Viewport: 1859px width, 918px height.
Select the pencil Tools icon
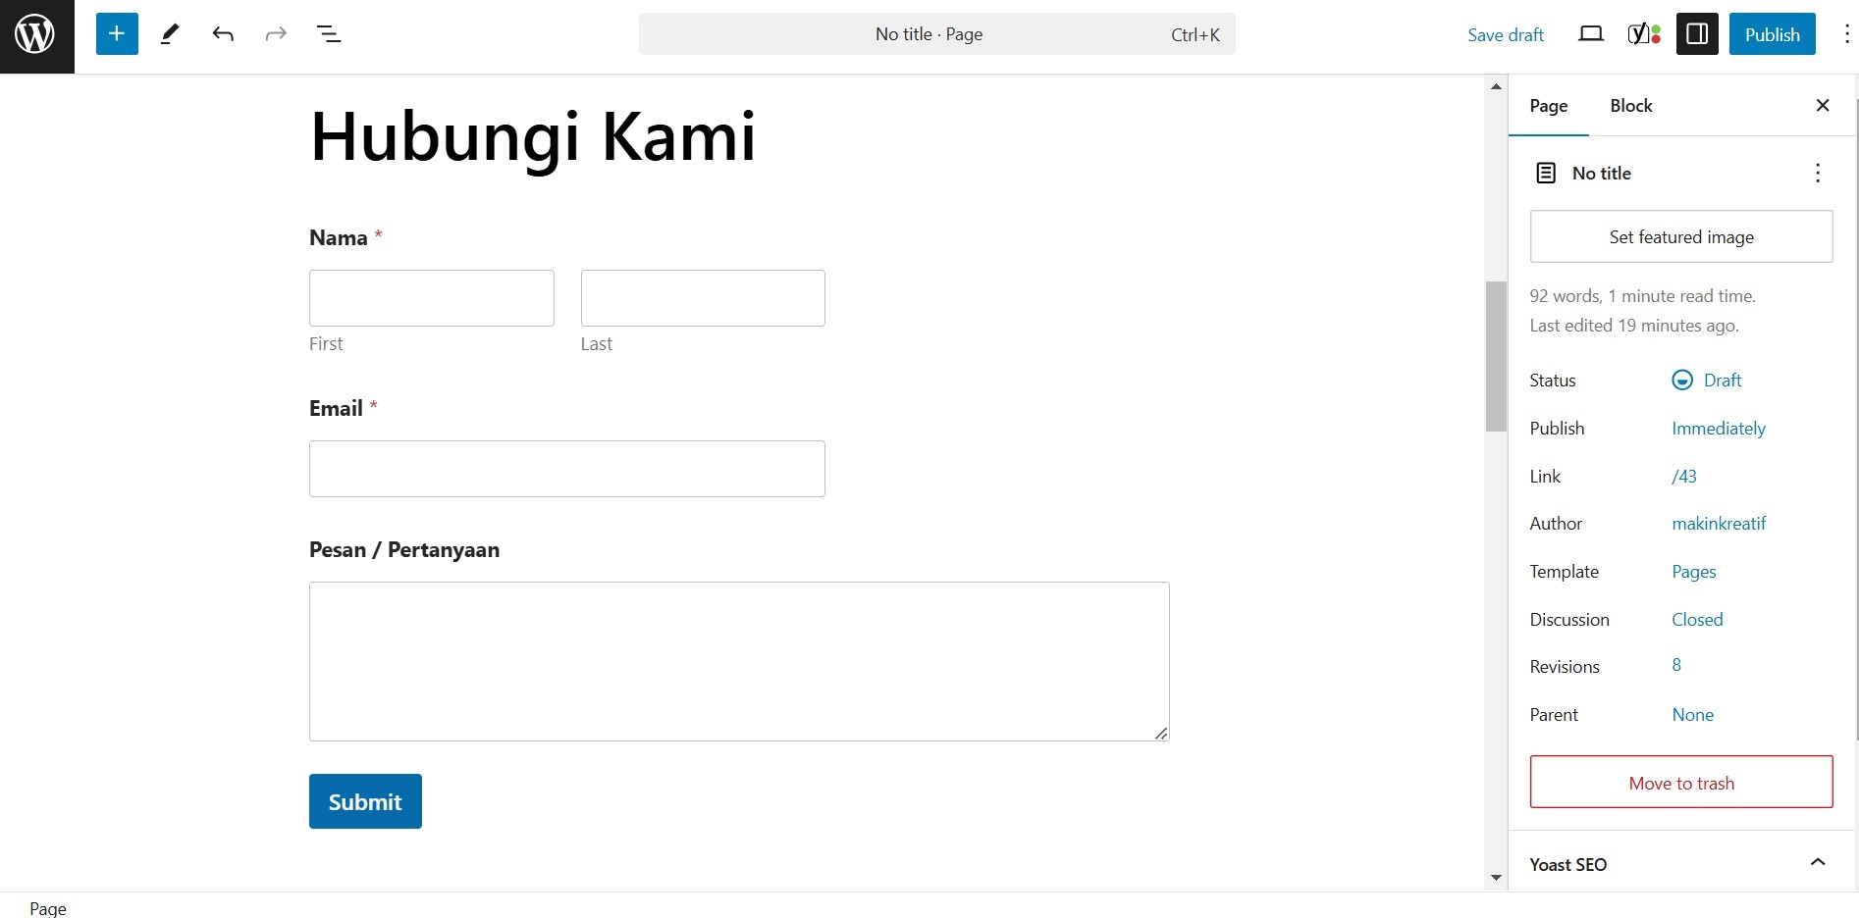[170, 34]
